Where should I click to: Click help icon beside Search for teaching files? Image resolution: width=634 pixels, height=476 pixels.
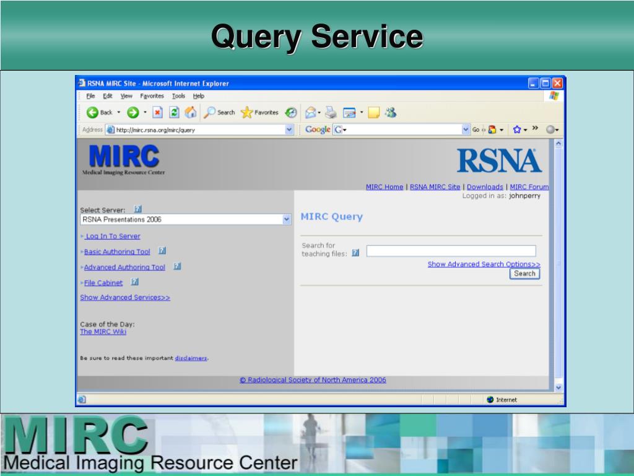click(x=355, y=253)
